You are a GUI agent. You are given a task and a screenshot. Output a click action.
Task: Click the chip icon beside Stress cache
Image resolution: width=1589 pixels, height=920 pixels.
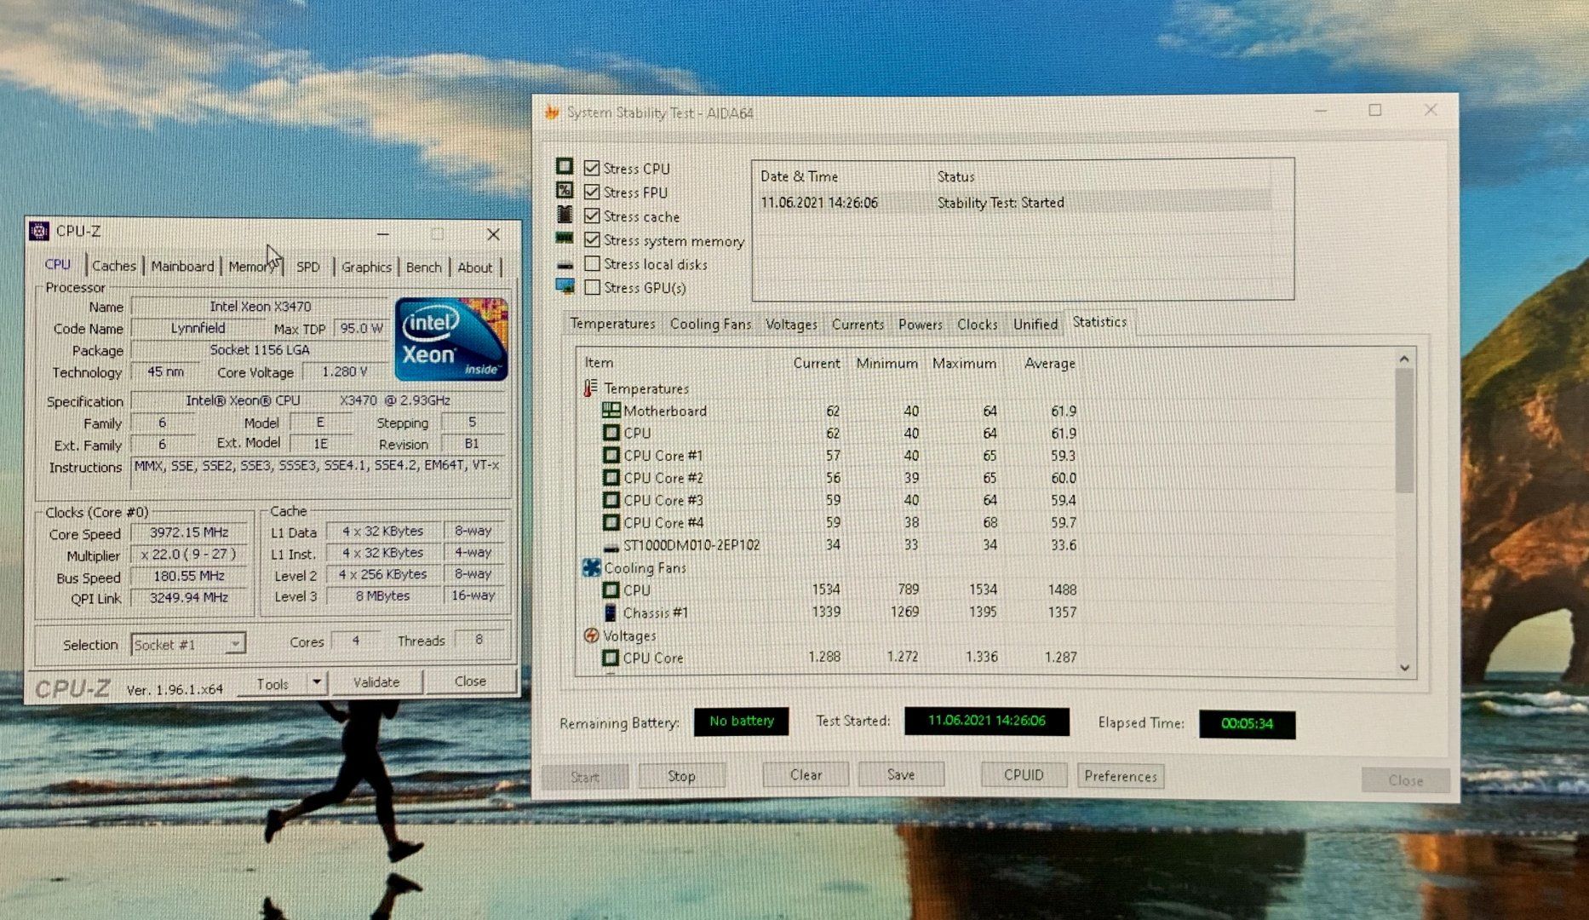click(x=565, y=214)
